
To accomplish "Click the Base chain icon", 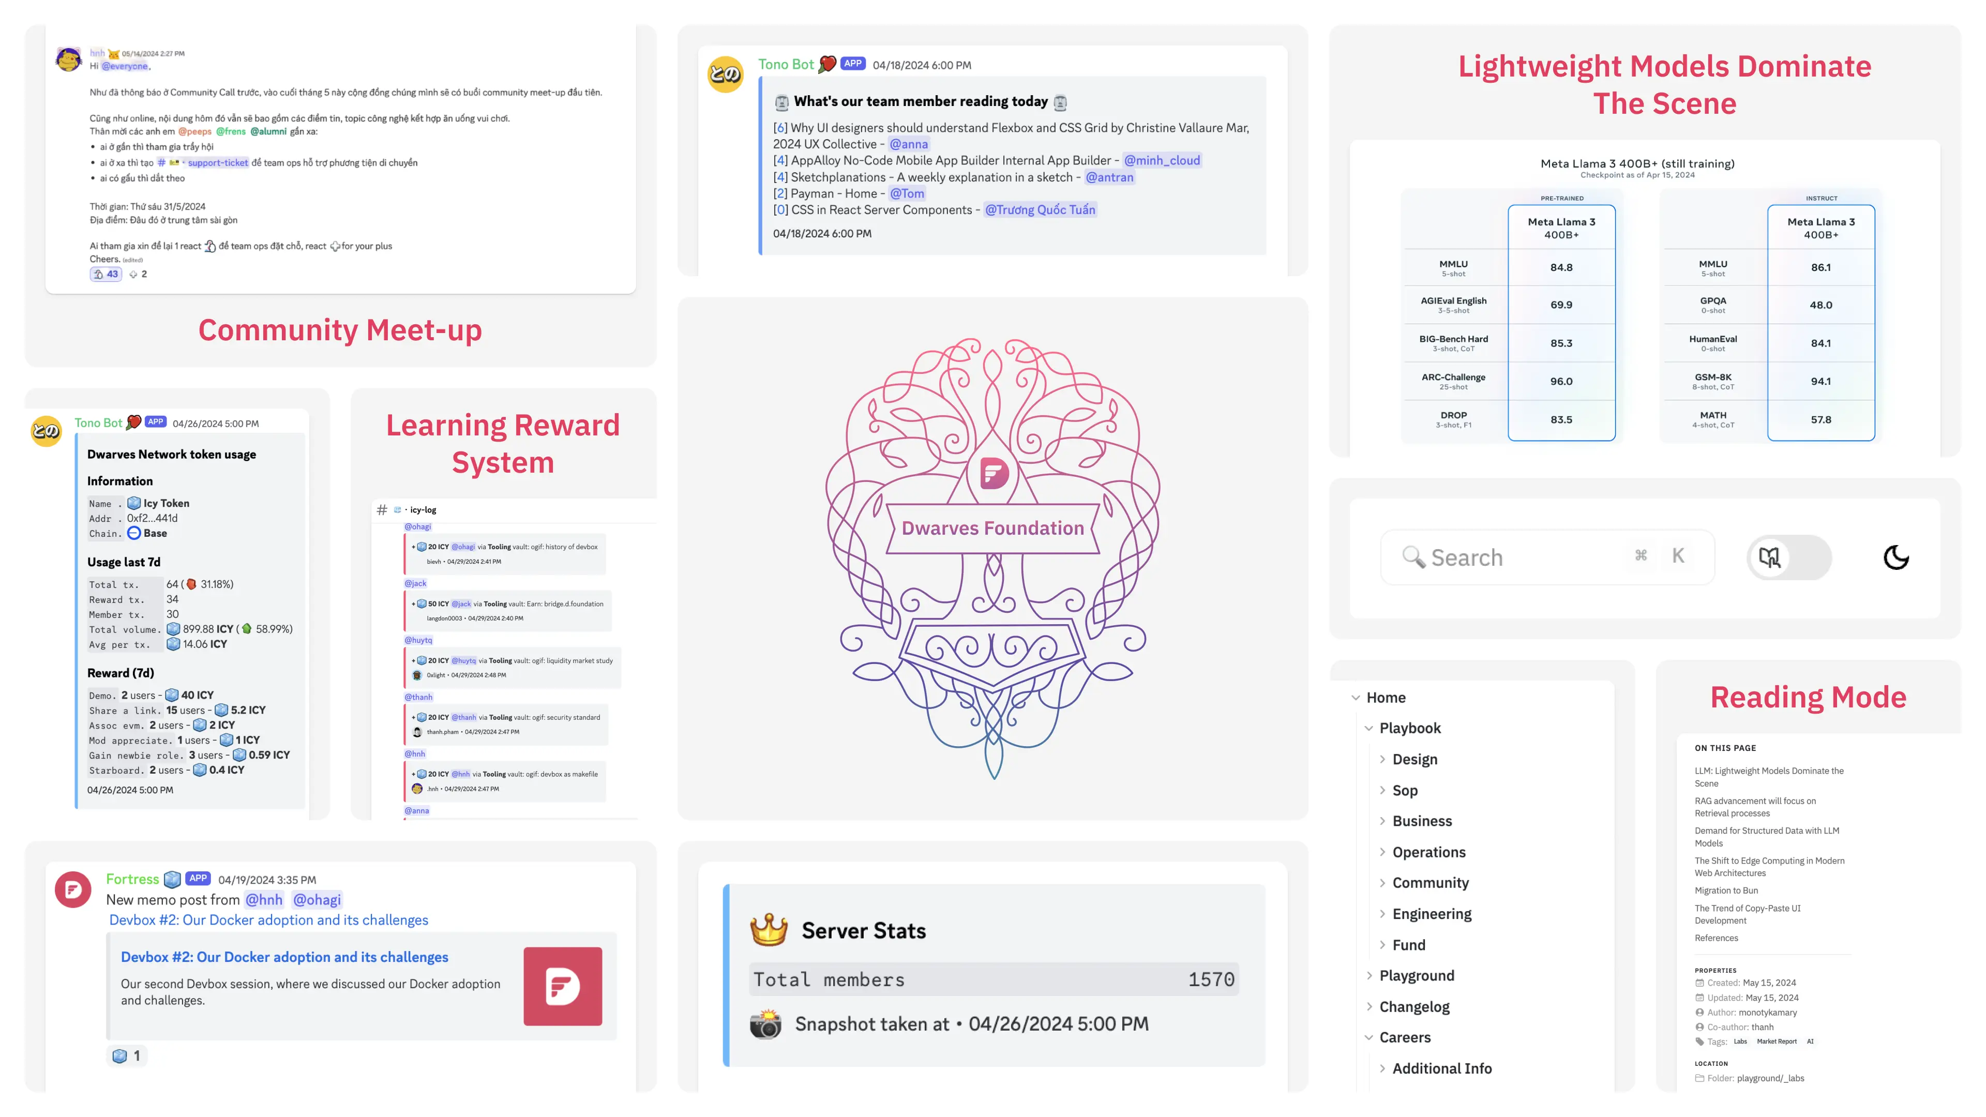I will (x=133, y=533).
